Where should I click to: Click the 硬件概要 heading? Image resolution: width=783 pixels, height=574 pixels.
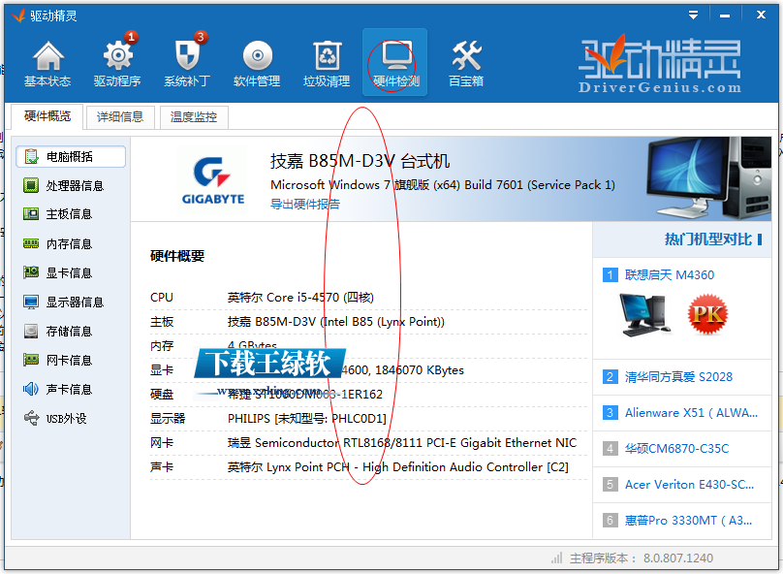[x=177, y=256]
